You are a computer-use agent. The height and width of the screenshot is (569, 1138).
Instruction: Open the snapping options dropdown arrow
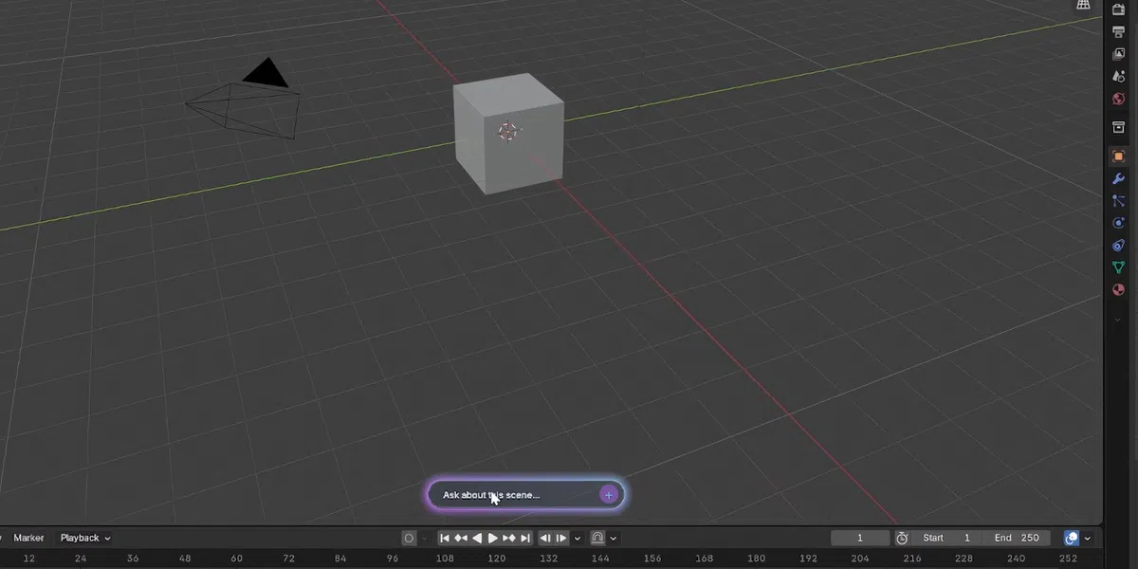pos(614,538)
